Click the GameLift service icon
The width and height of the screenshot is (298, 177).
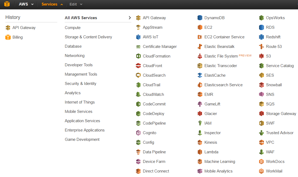200,104
